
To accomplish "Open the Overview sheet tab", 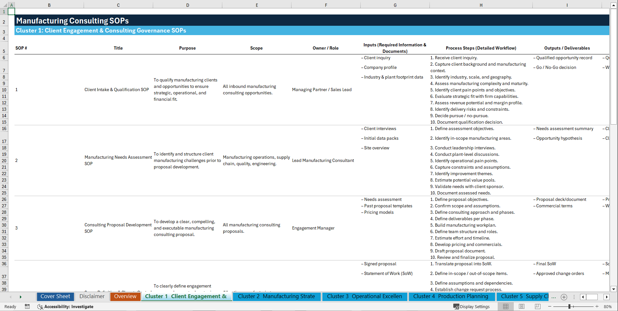I will point(125,297).
